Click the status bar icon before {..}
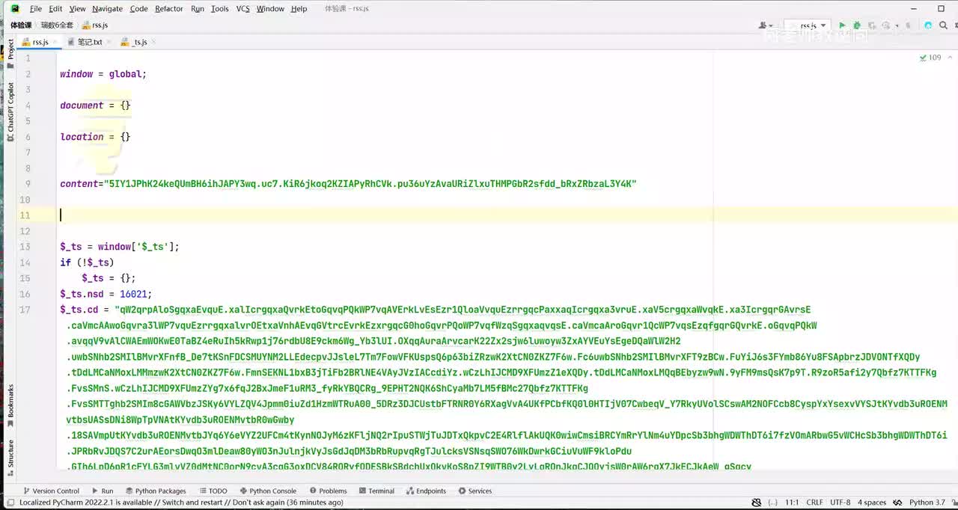958x510 pixels. pyautogui.click(x=756, y=503)
